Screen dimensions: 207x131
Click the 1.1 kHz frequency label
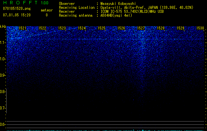[x=3, y=43]
